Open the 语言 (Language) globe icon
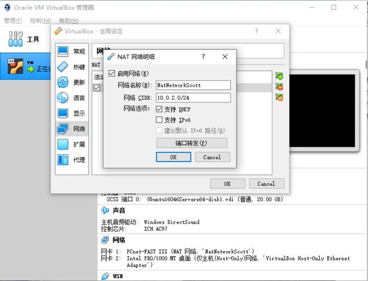This screenshot has width=368, height=281. click(63, 97)
